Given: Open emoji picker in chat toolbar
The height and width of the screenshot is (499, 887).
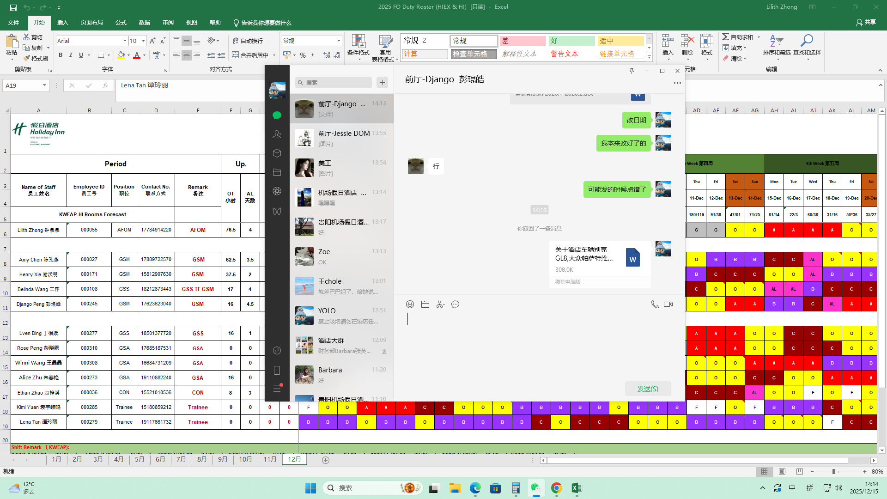Looking at the screenshot, I should click(x=410, y=304).
